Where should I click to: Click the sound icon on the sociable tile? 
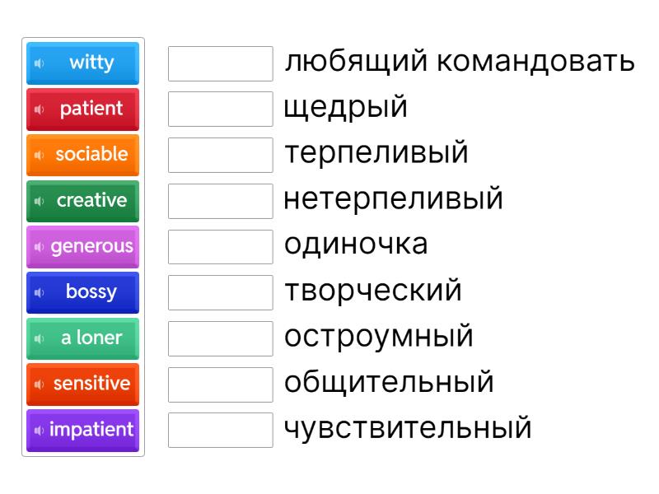[x=39, y=155]
